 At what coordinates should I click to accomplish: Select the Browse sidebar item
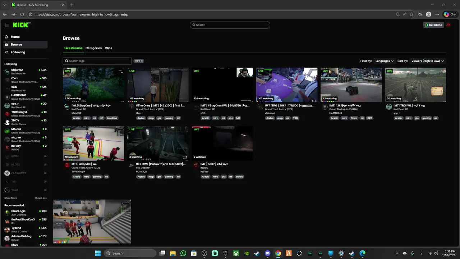click(26, 45)
